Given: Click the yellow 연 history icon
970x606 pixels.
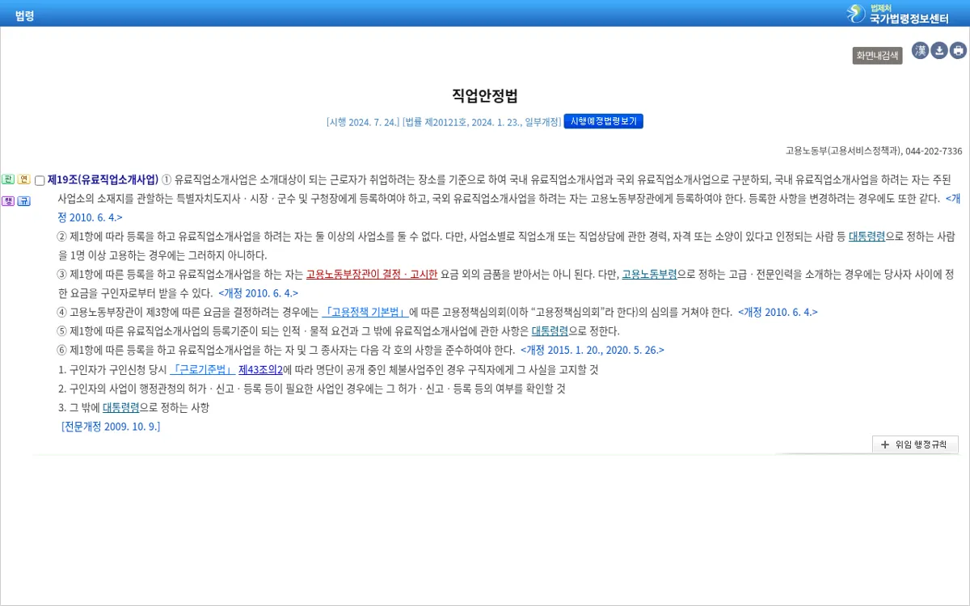Looking at the screenshot, I should (24, 179).
